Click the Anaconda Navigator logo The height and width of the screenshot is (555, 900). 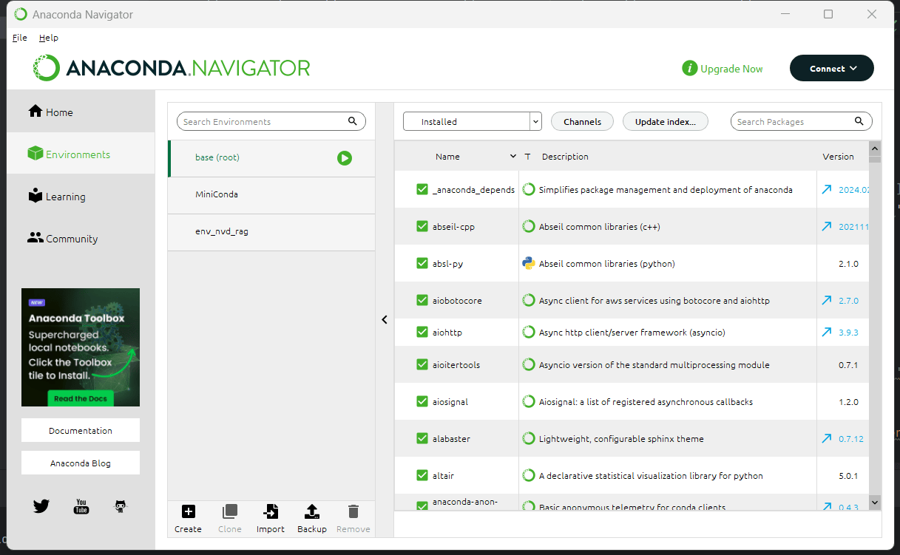point(172,68)
